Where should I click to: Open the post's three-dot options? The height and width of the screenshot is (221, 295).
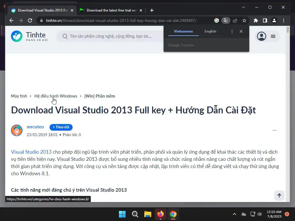coord(275,130)
